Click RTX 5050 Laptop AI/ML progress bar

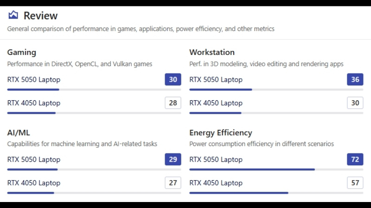94,170
